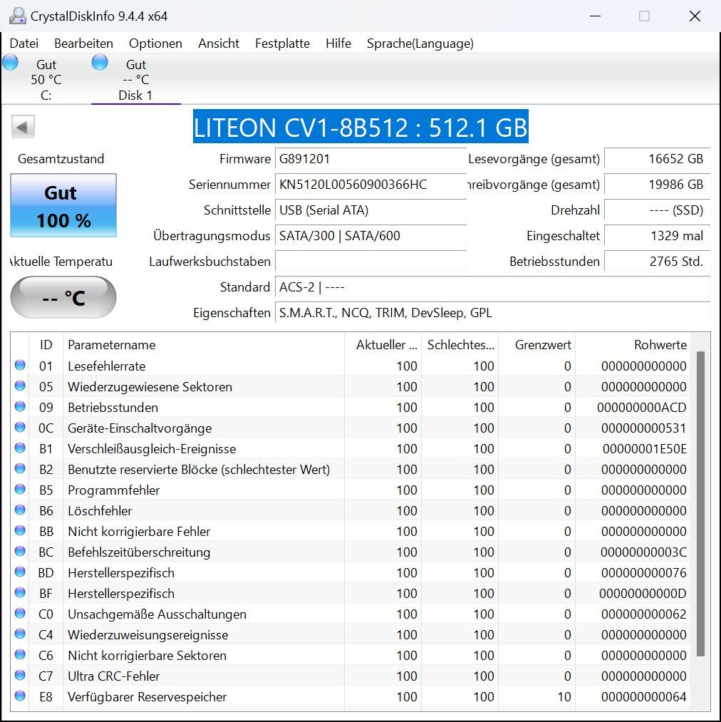
Task: Click the Schnittstelle field USB (Serial ATA)
Action: (x=370, y=210)
